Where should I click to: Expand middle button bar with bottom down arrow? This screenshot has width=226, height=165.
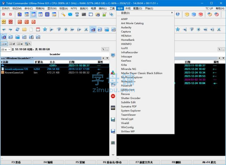(x=113, y=155)
